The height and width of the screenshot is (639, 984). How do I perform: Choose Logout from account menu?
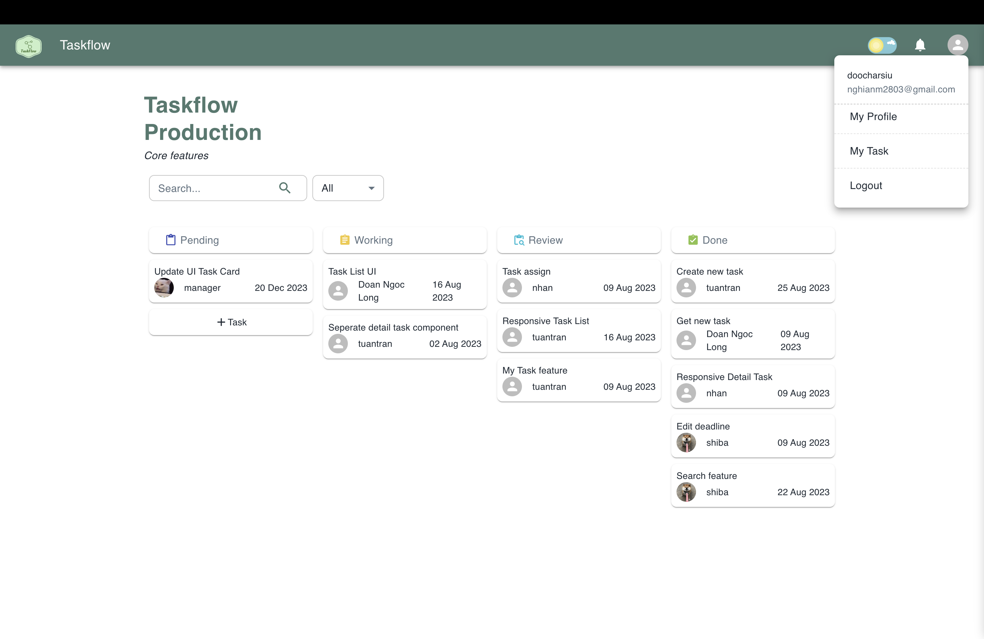(901, 185)
